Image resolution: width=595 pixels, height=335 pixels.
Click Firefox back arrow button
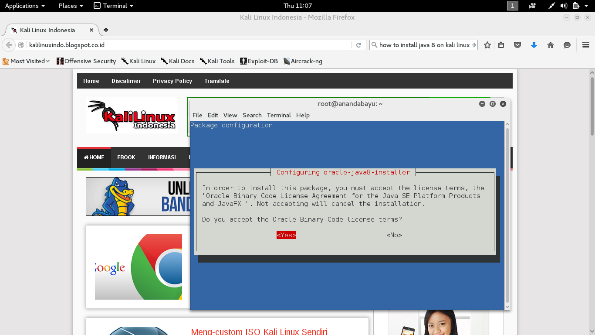pyautogui.click(x=9, y=45)
